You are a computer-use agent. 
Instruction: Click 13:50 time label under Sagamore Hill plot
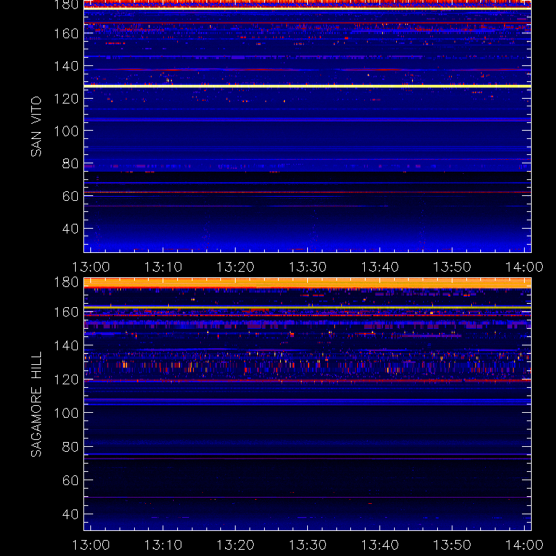click(452, 545)
